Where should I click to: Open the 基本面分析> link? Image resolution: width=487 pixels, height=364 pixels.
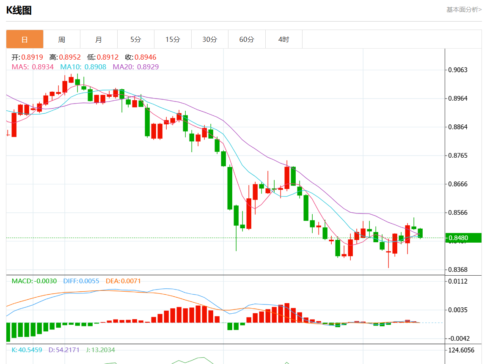[x=464, y=10]
